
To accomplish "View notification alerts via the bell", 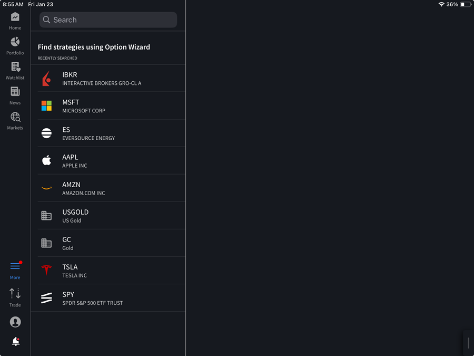I will (x=15, y=341).
